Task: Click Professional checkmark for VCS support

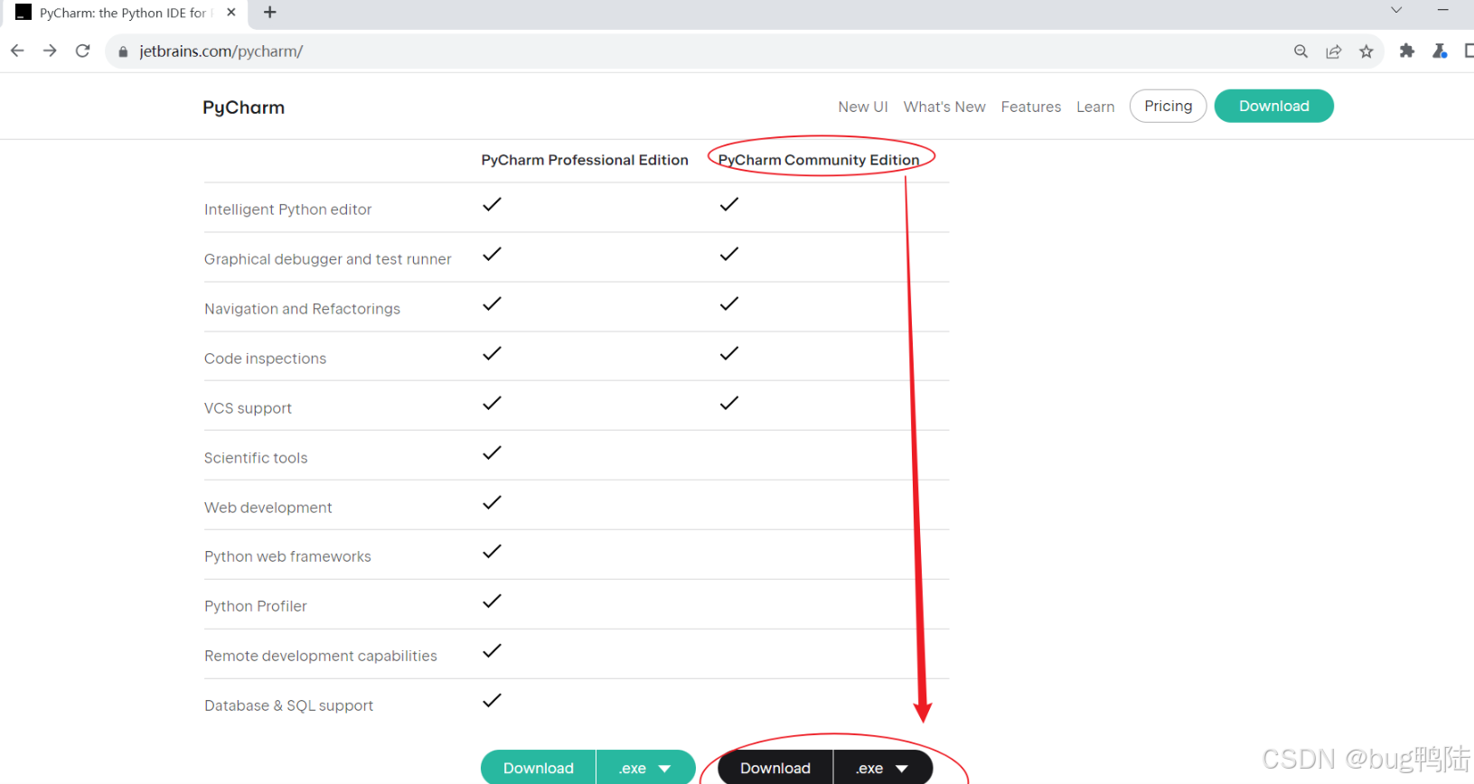Action: tap(492, 403)
